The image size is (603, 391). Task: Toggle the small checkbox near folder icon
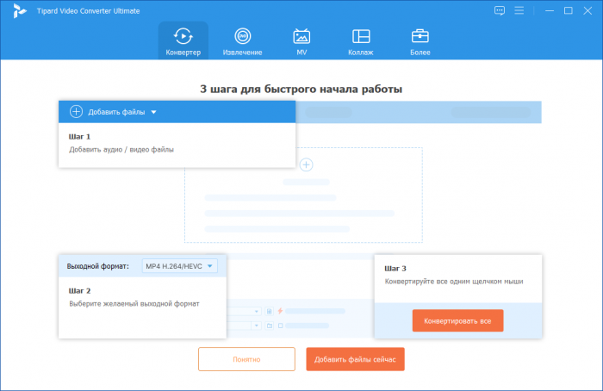tap(280, 326)
